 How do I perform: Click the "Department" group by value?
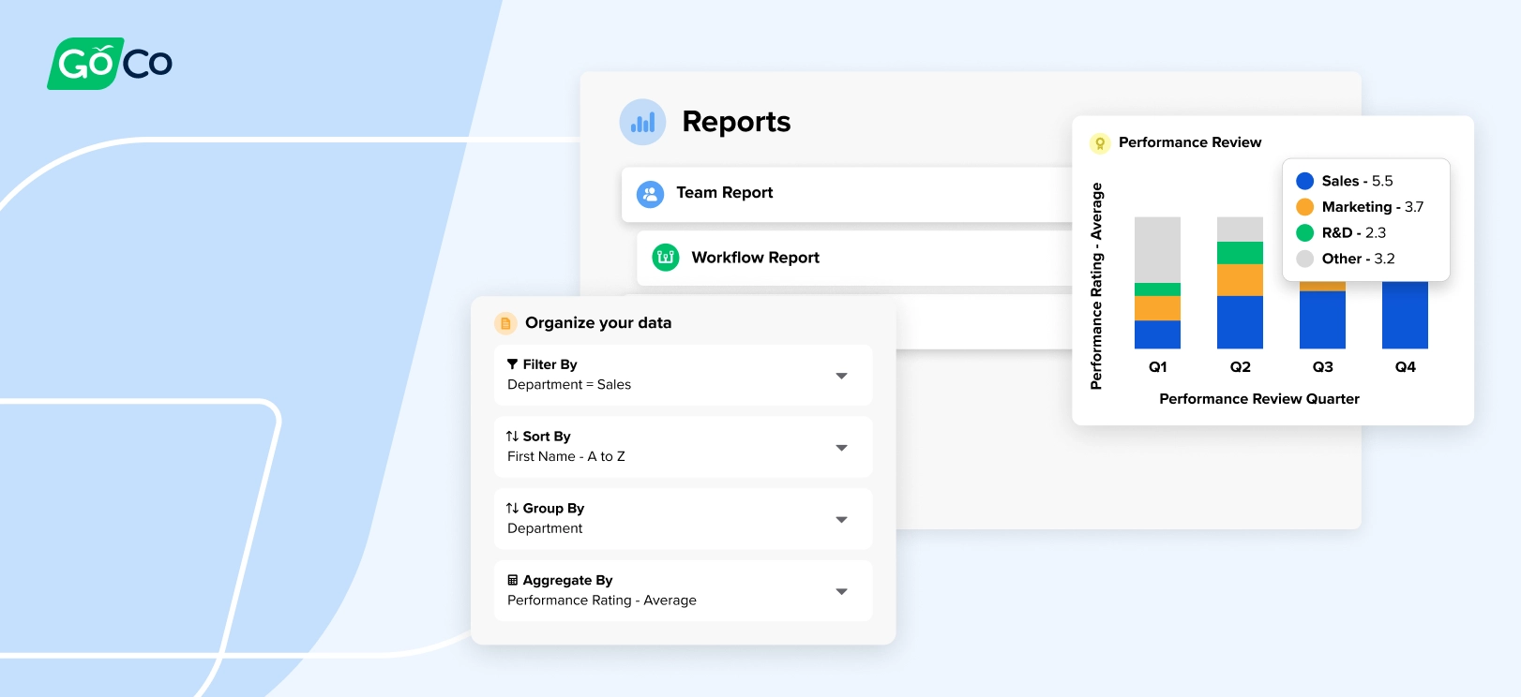pos(545,528)
